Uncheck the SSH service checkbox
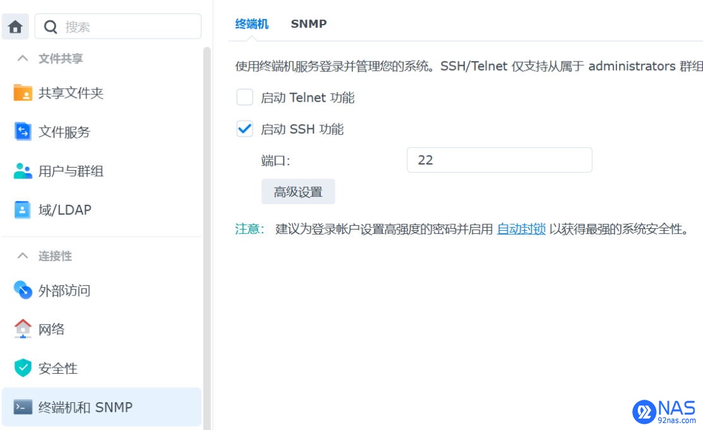 pos(245,129)
